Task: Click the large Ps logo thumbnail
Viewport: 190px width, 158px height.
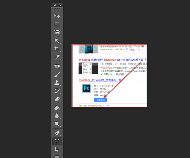Action: tap(86, 88)
